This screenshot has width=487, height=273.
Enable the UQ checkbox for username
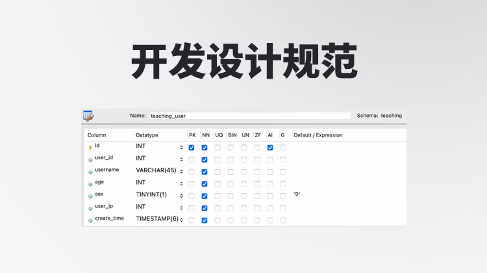[x=218, y=172]
